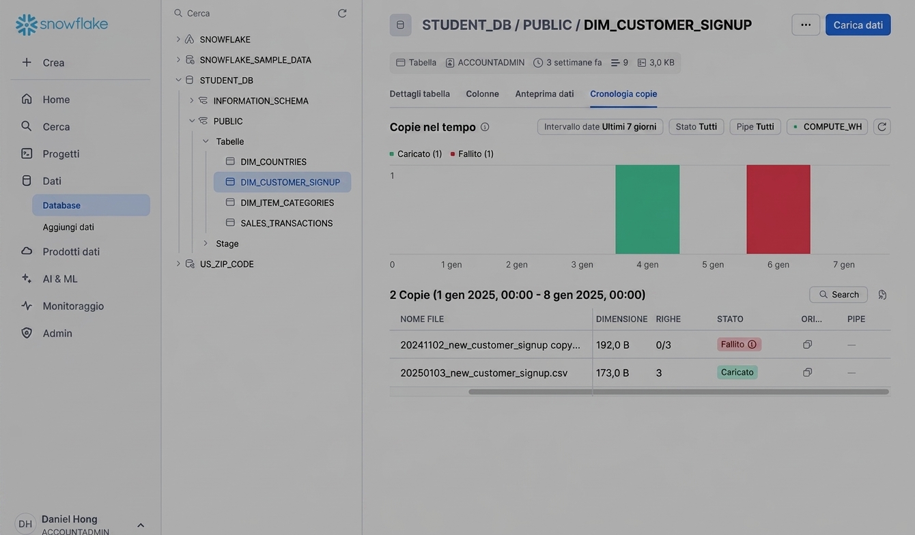Switch to the Anteprima dati tab

coord(544,94)
